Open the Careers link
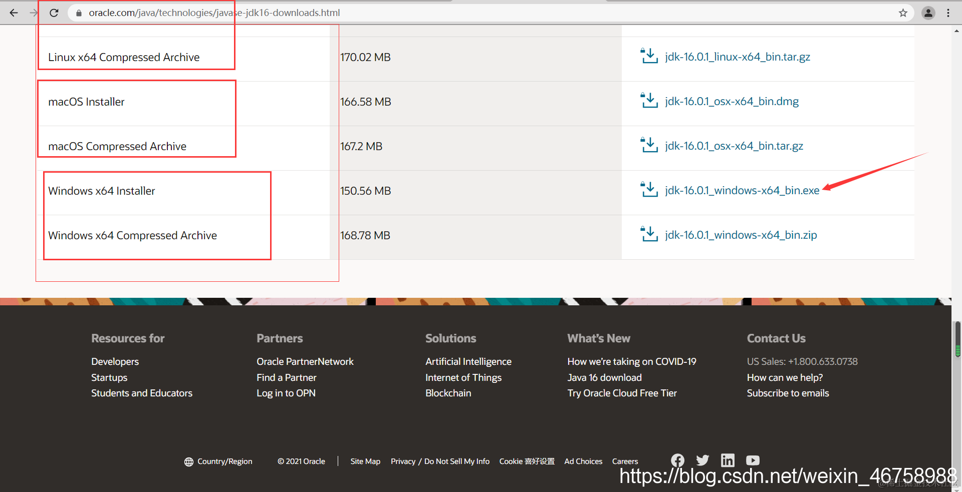962x492 pixels. tap(625, 461)
